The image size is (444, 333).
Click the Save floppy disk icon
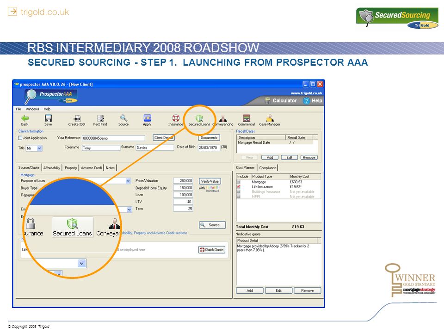point(48,118)
